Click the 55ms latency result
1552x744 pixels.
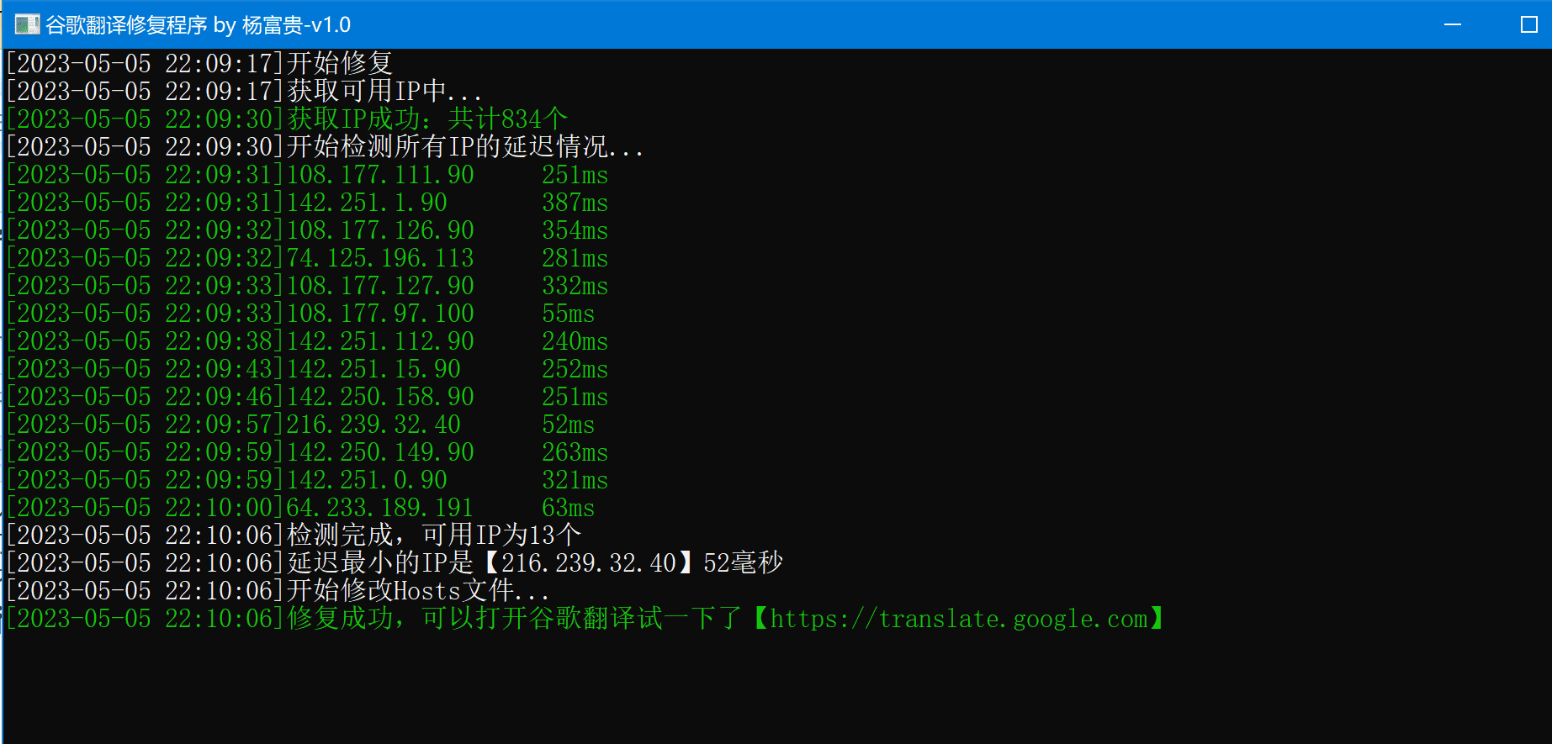[568, 314]
